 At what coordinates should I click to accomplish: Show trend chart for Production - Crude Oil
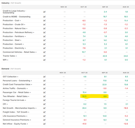tap(44, 24)
